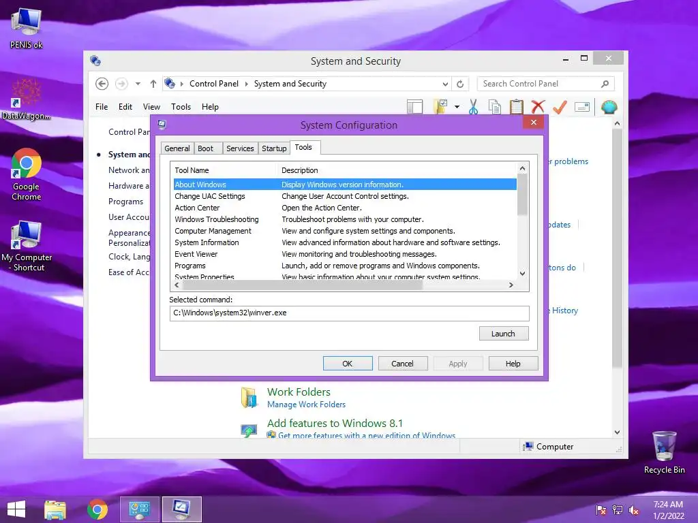
Task: Open the File menu
Action: point(102,107)
